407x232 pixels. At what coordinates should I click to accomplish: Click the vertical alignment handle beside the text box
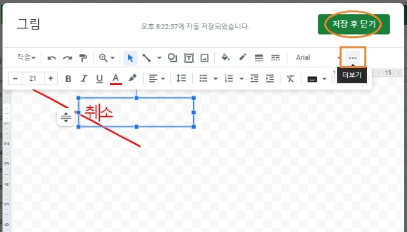tap(66, 118)
